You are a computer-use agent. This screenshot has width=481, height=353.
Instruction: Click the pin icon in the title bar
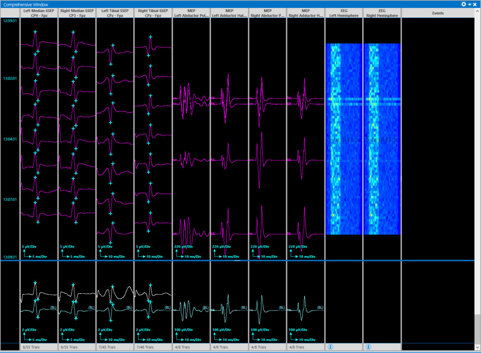[x=469, y=4]
